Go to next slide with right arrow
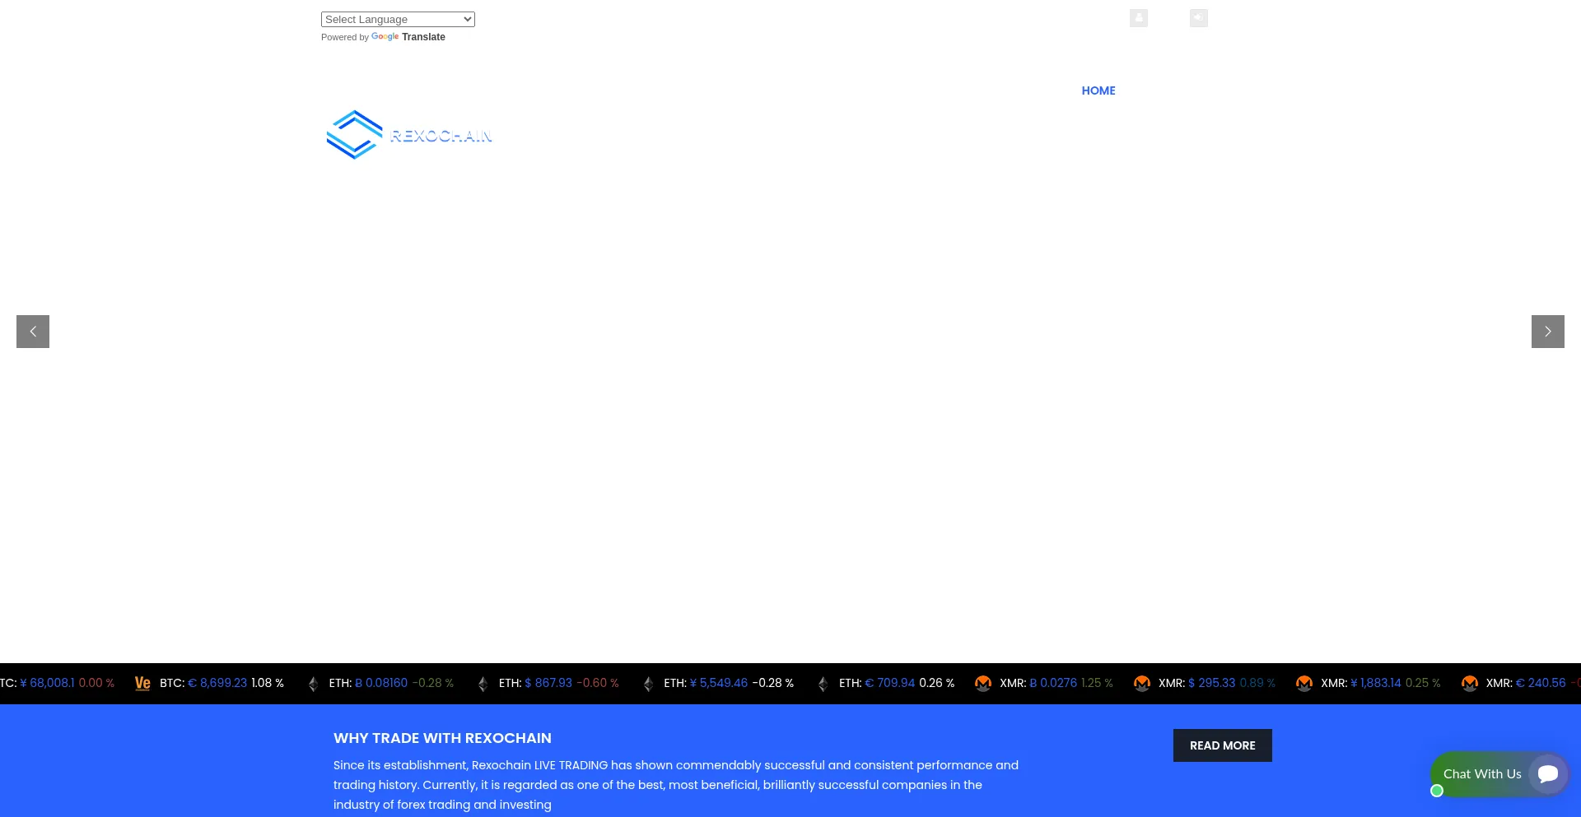This screenshot has height=817, width=1581. [1548, 332]
